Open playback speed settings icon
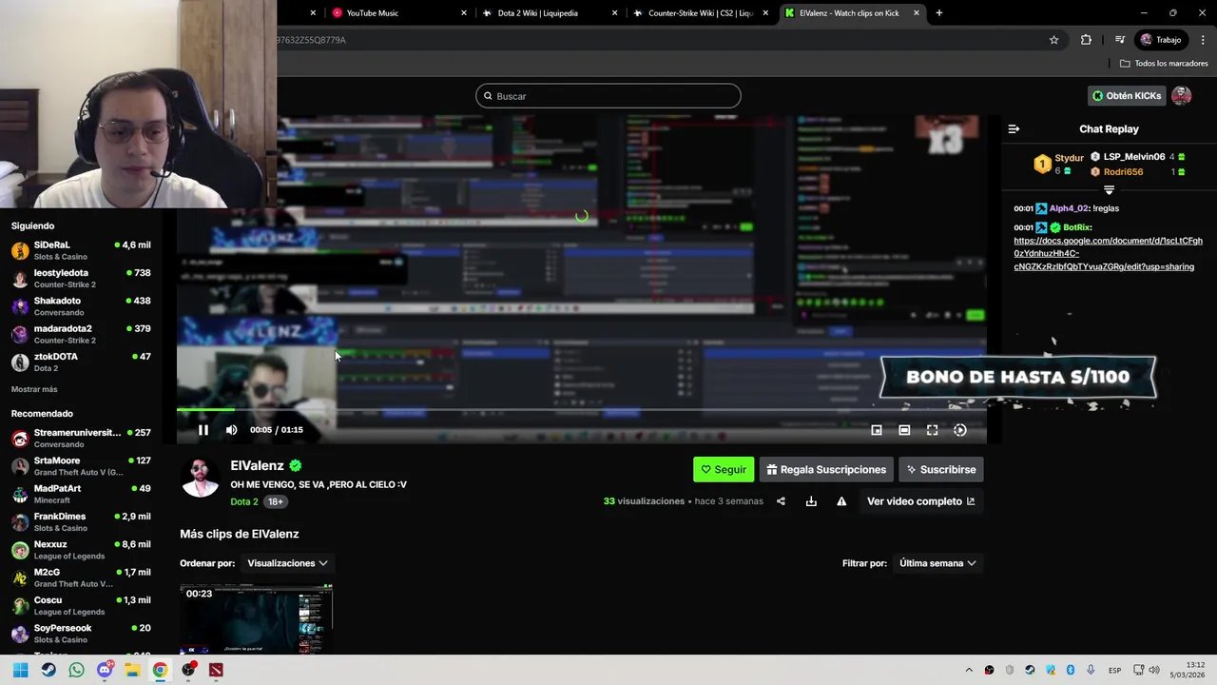The height and width of the screenshot is (685, 1217). 960,430
